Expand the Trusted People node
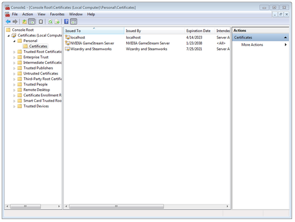This screenshot has height=222, width=295. pyautogui.click(x=14, y=85)
